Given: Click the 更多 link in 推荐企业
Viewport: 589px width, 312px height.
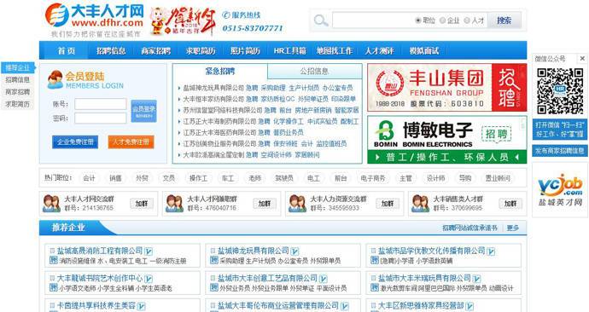Looking at the screenshot, I should [x=513, y=228].
